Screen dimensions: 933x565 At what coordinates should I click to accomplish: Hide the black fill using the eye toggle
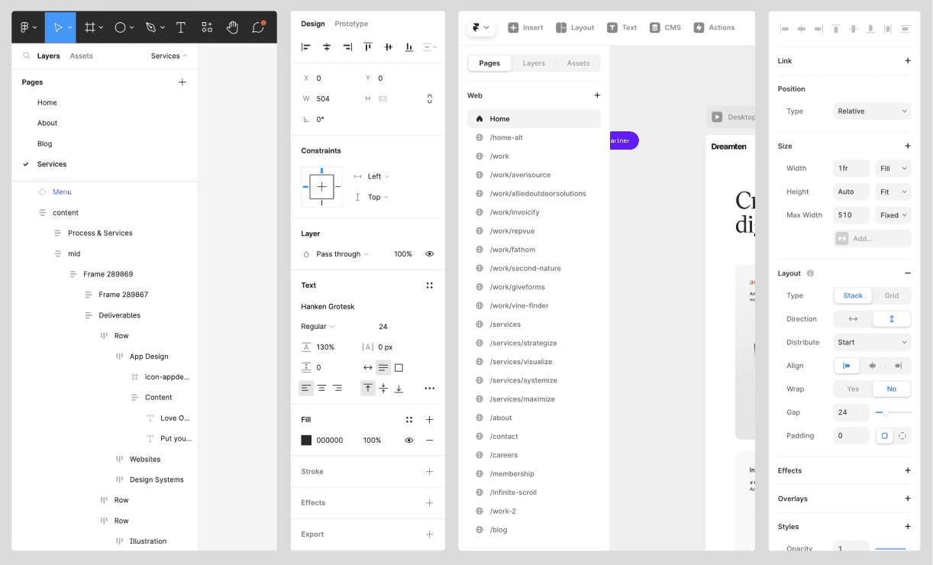tap(408, 440)
